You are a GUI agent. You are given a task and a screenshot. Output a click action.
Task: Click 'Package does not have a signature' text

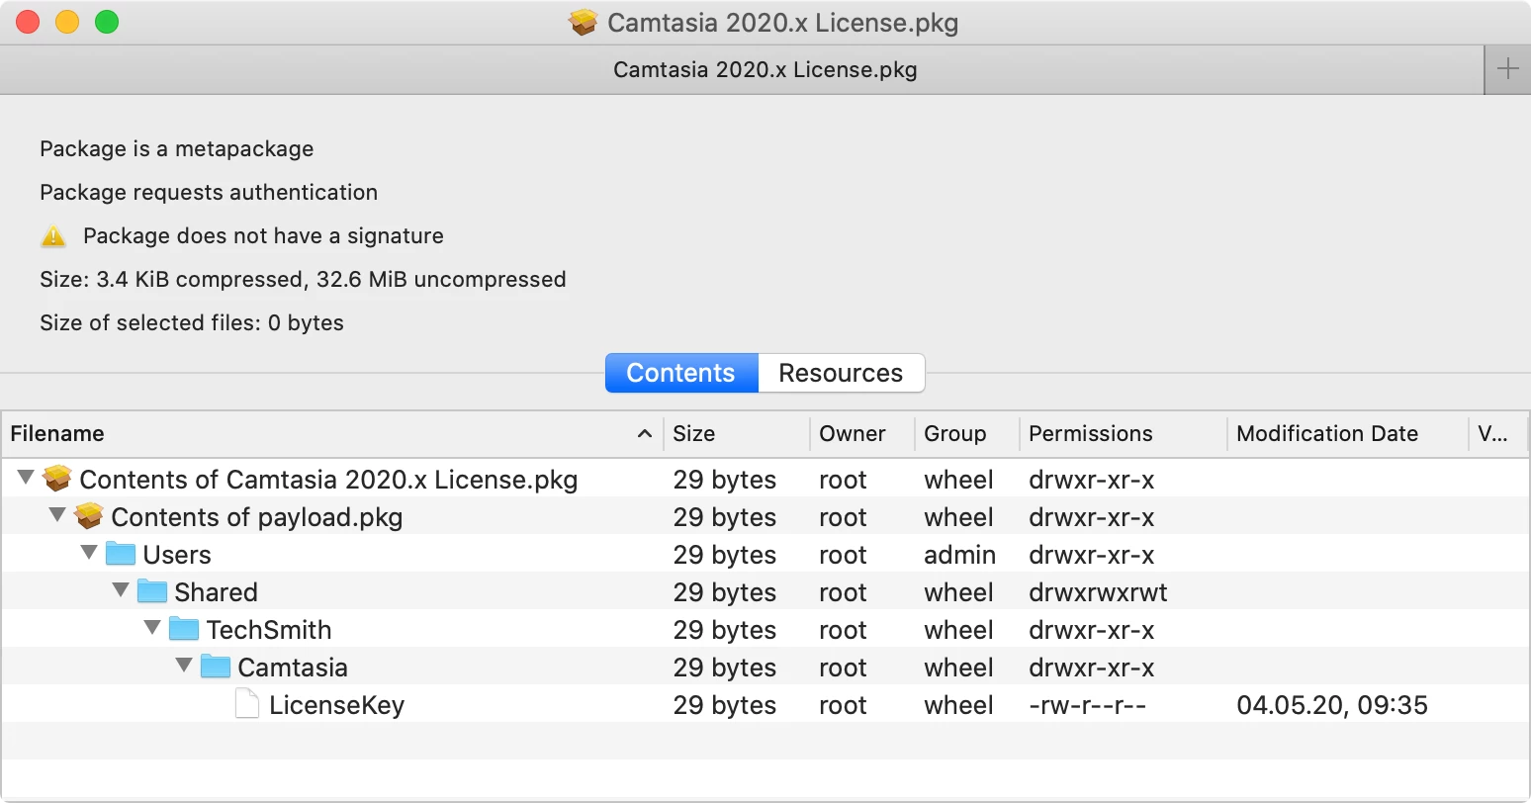pyautogui.click(x=263, y=236)
